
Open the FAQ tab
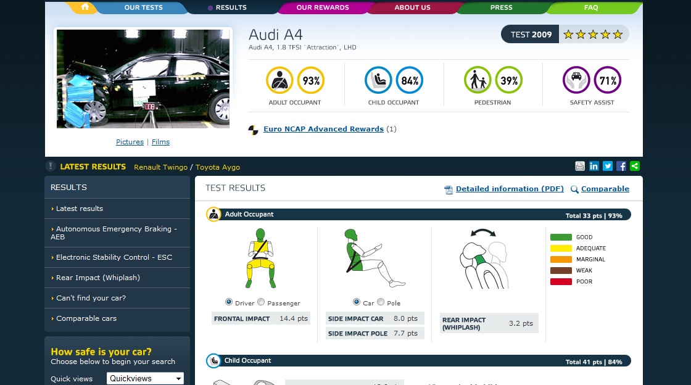click(x=591, y=7)
